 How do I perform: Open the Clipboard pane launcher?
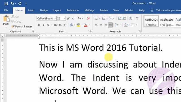pyautogui.click(x=33, y=31)
